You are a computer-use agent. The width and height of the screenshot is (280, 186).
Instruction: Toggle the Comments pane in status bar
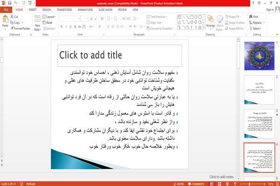coord(196,184)
